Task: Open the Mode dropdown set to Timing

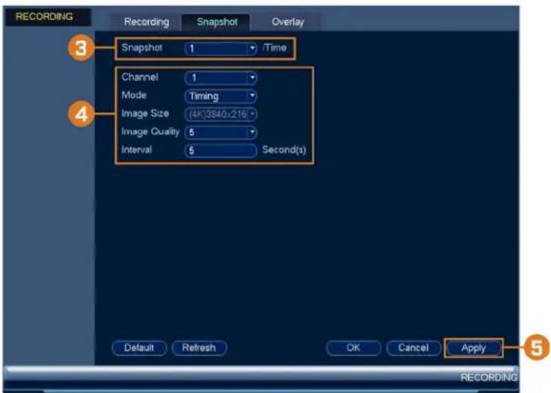Action: click(221, 96)
